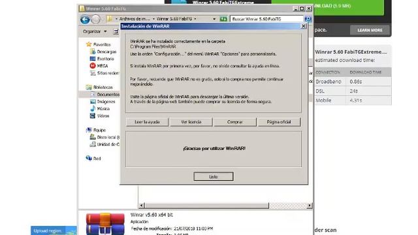Refresh the Explorer folder view

click(x=223, y=19)
